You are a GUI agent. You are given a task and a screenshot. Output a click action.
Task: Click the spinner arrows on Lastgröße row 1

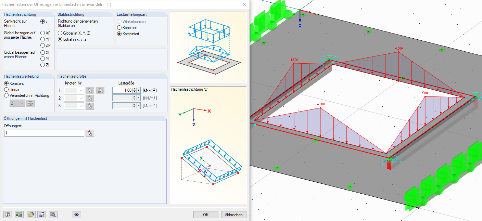point(134,90)
